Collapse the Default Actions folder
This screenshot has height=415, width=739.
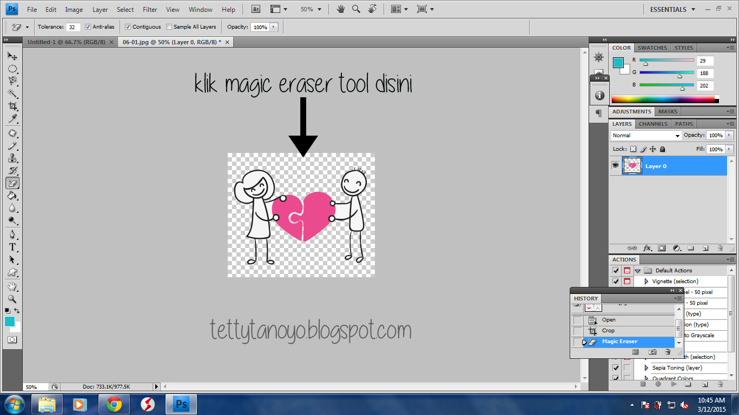pos(638,271)
